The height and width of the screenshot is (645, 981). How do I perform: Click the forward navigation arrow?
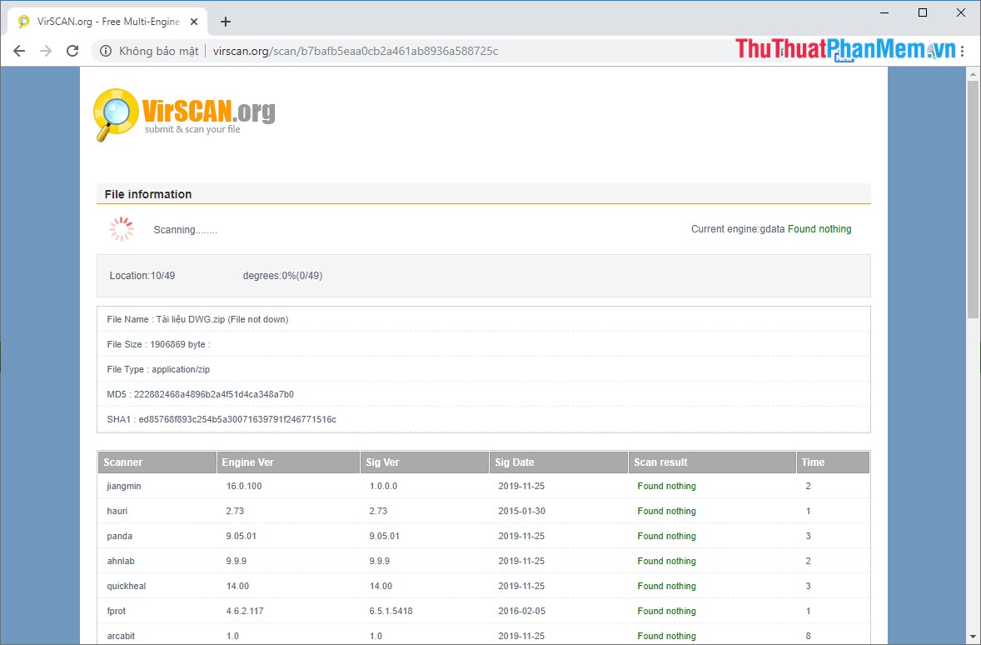tap(45, 50)
